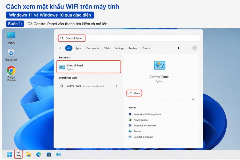Click the Recent heading in preview pane
This screenshot has width=240, height=160.
[132, 107]
